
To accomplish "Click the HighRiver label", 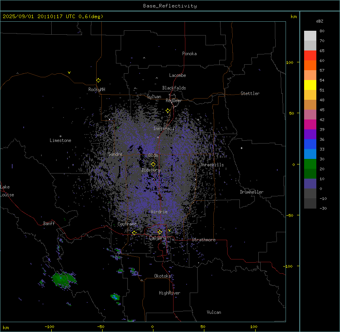I will [170, 293].
